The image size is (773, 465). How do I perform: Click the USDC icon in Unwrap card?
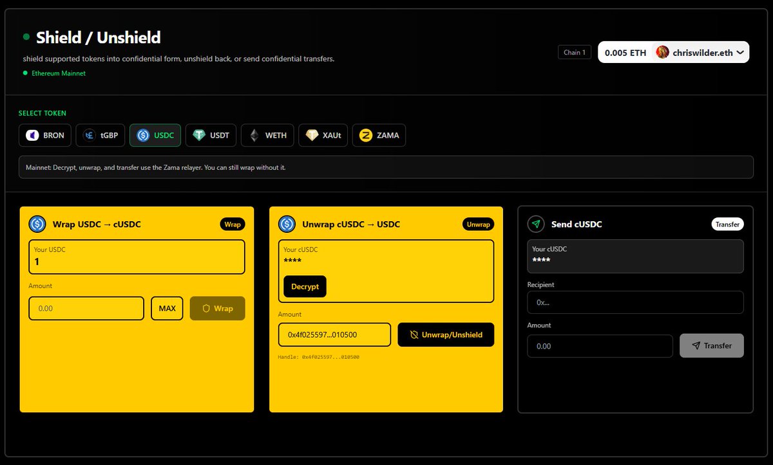287,224
